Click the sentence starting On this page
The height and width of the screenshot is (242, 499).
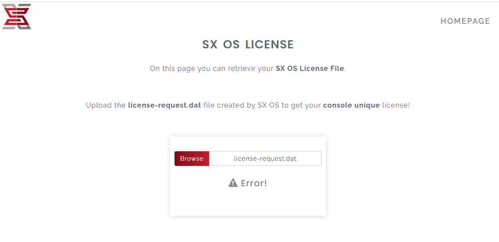(248, 69)
